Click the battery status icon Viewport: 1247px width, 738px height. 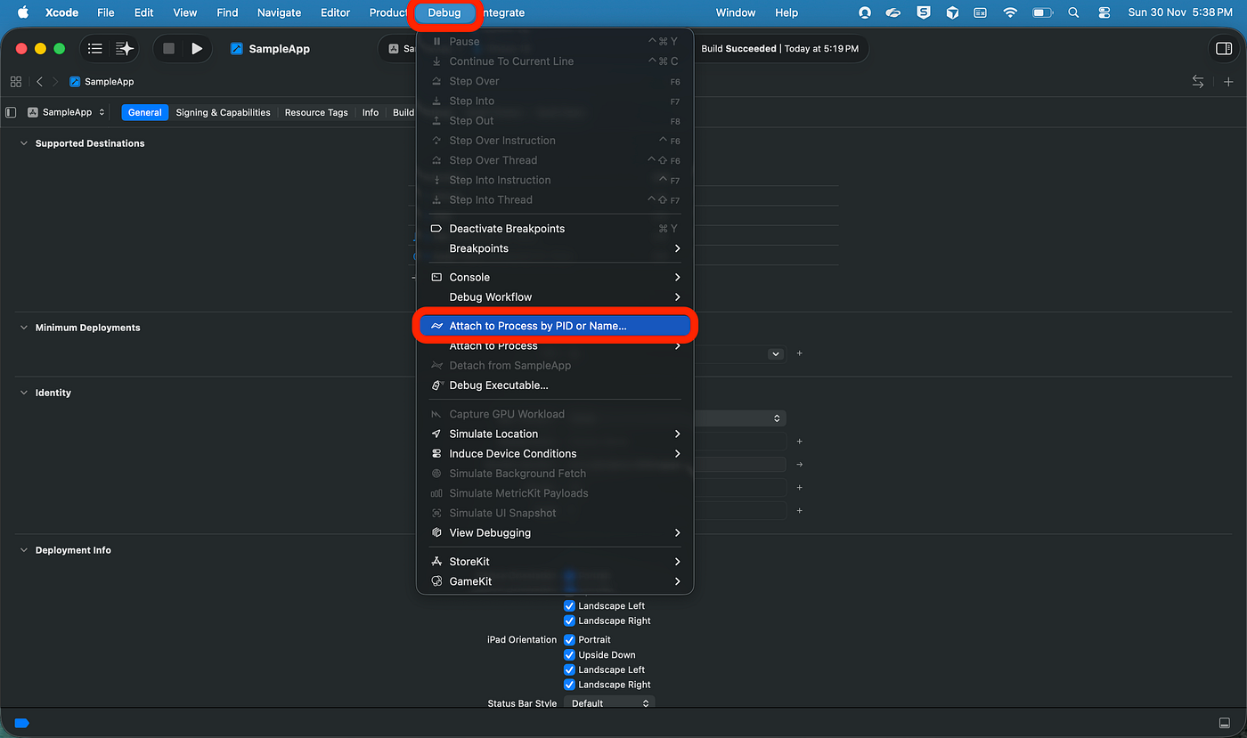click(1042, 12)
